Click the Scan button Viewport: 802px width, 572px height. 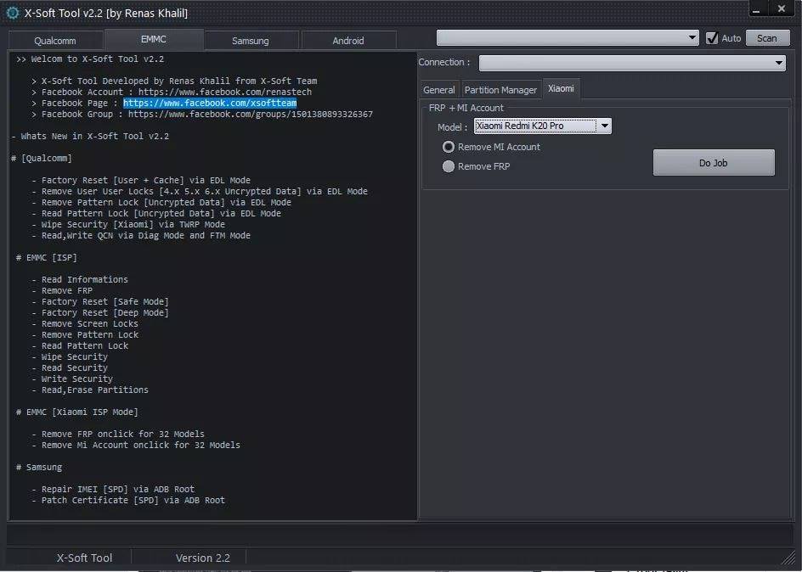click(x=766, y=38)
